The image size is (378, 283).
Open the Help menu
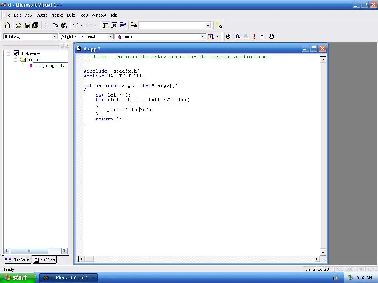click(x=113, y=15)
